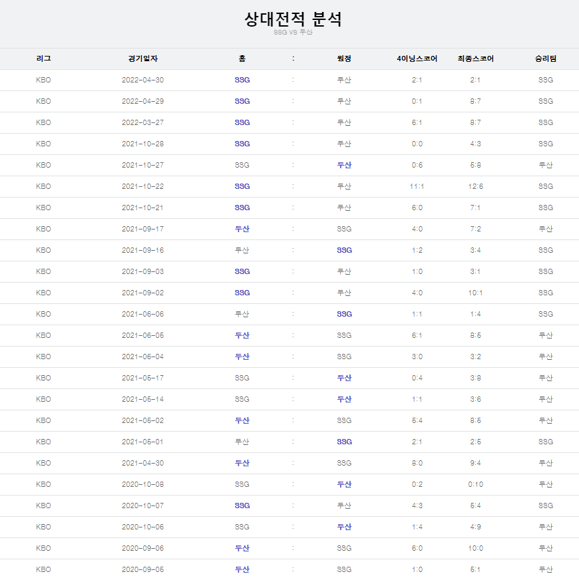
Task: Click the '최종스코어' column header
Action: click(x=476, y=59)
